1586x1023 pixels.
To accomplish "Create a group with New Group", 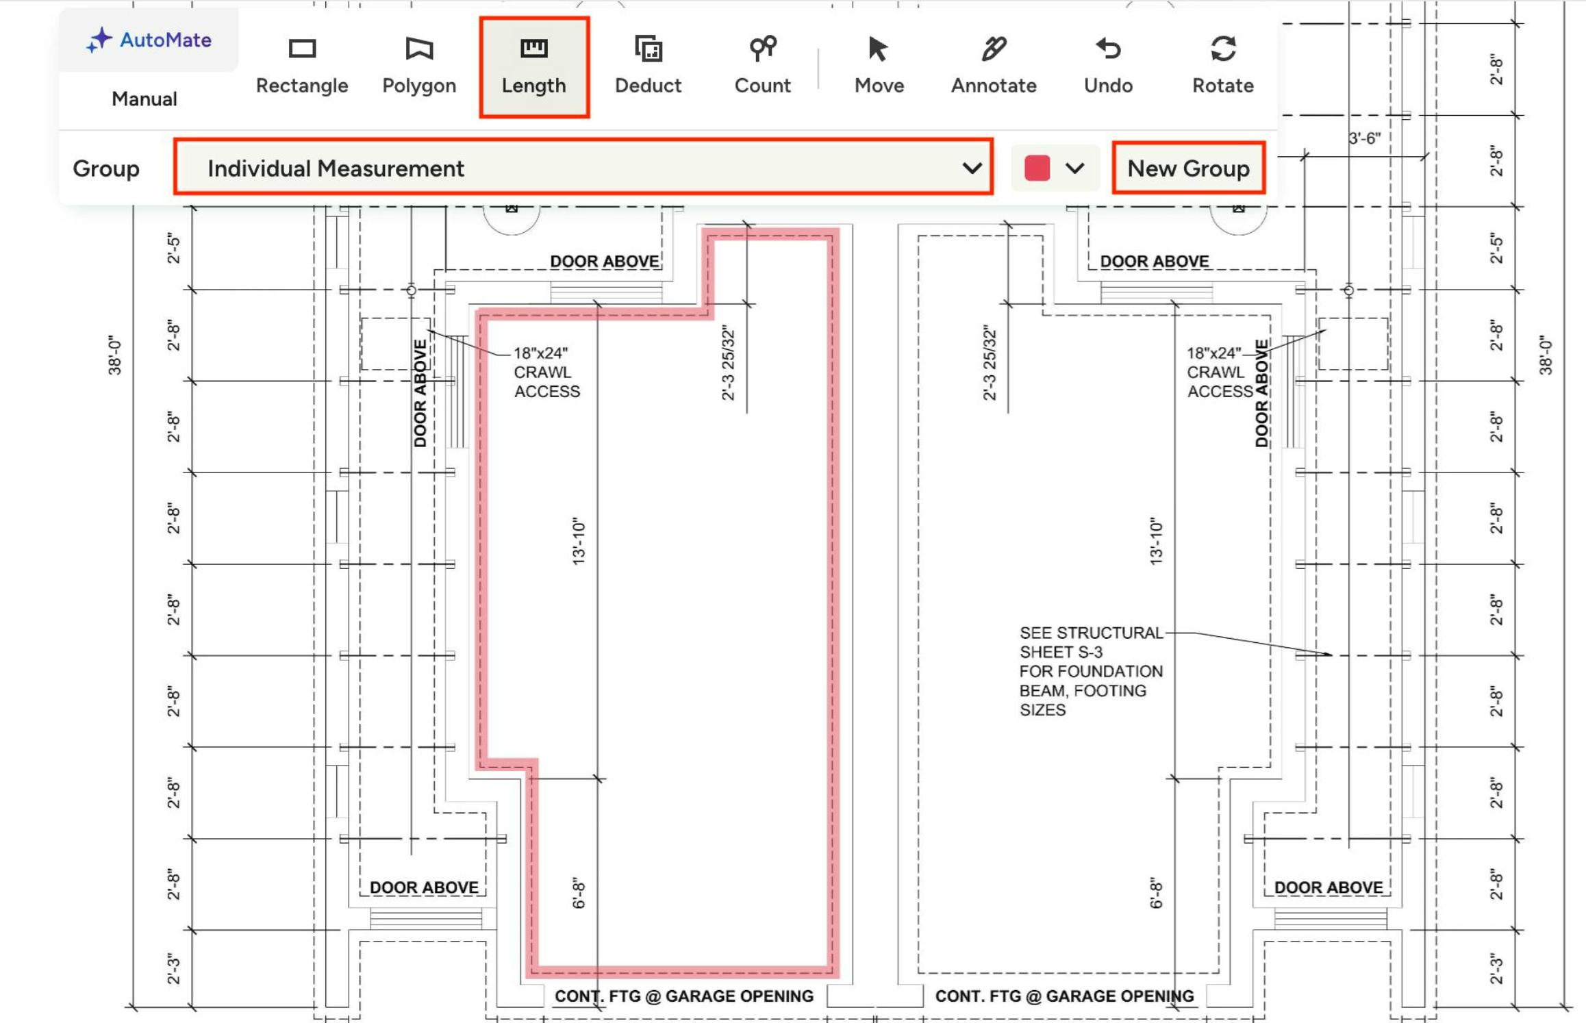I will coord(1188,168).
